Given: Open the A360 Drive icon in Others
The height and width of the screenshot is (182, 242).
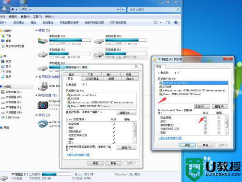Looking at the screenshot, I should [43, 124].
